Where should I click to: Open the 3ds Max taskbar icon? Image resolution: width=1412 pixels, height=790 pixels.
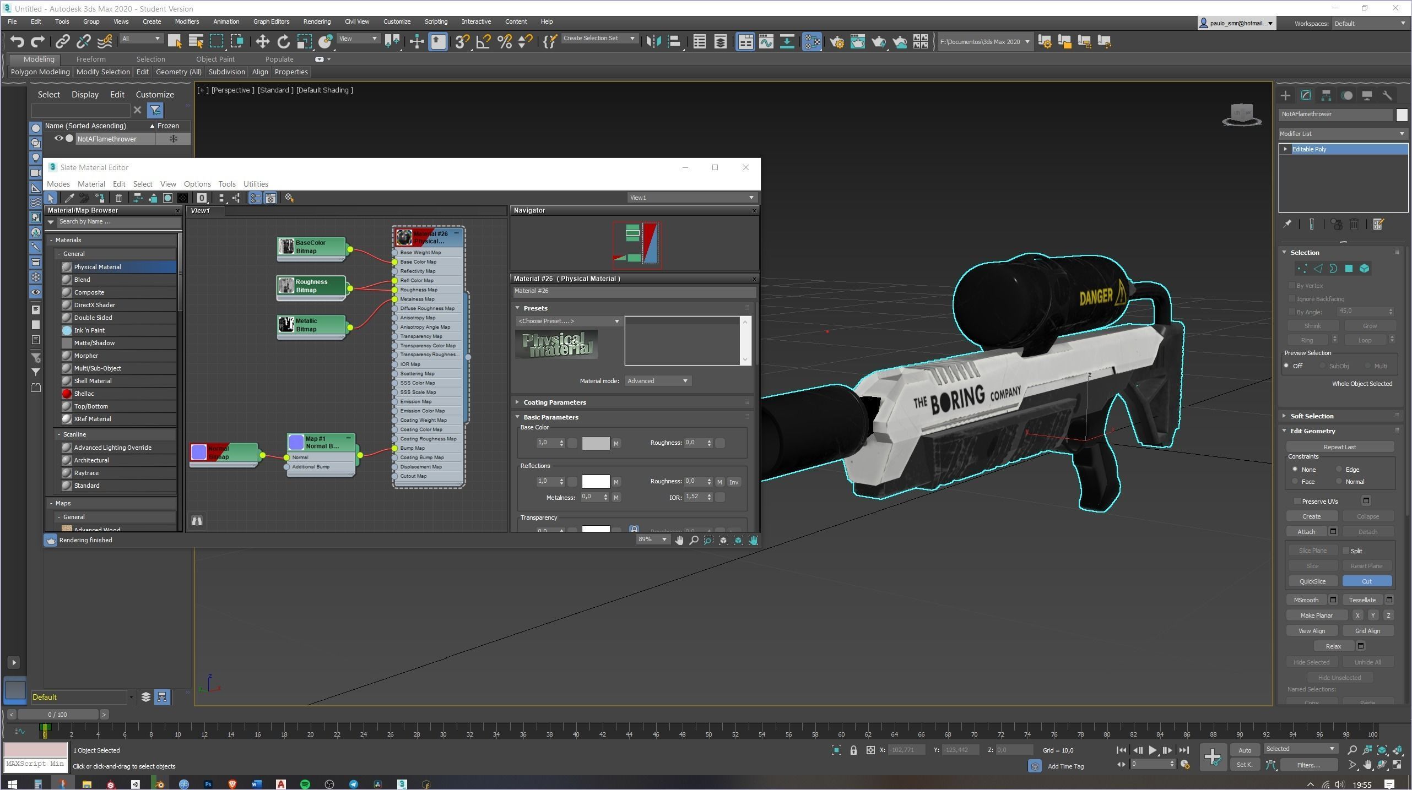pyautogui.click(x=402, y=784)
